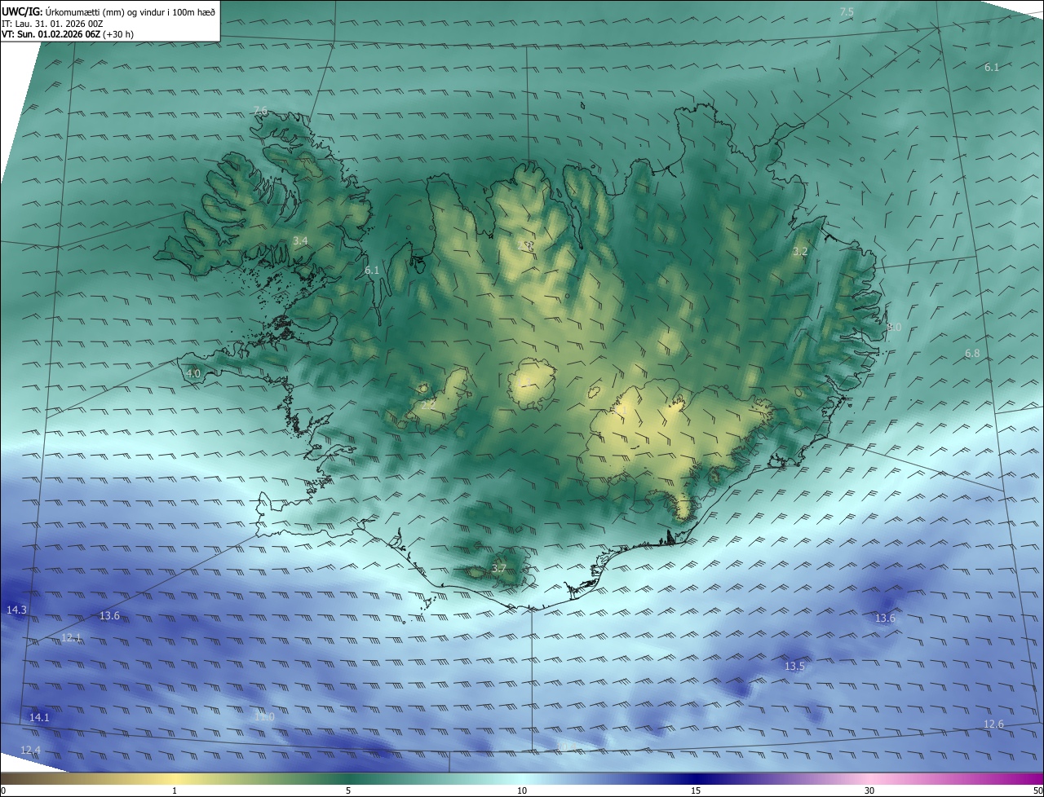Pick the yellow color at 1 on the scale bar

point(175,779)
